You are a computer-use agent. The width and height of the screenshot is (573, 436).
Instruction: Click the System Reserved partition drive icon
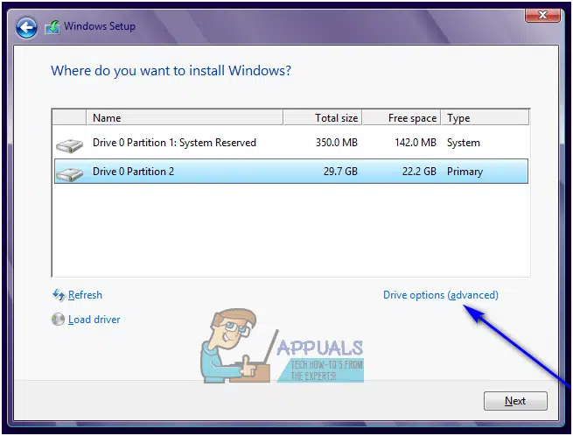(69, 145)
